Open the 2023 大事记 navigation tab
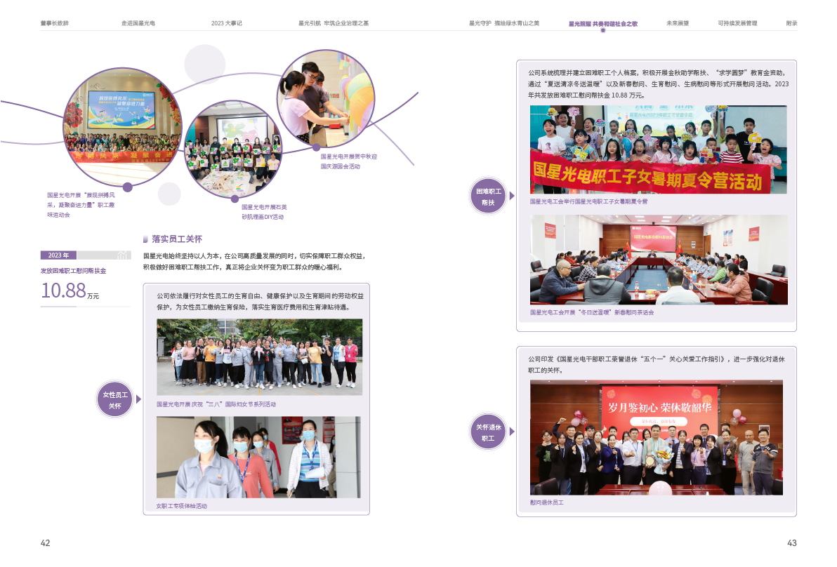837x567 pixels. (226, 23)
